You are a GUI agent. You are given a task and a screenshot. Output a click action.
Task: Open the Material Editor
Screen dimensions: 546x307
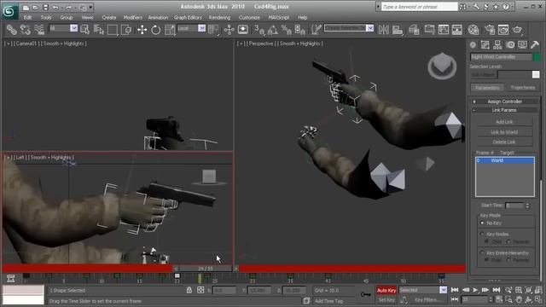[x=473, y=30]
